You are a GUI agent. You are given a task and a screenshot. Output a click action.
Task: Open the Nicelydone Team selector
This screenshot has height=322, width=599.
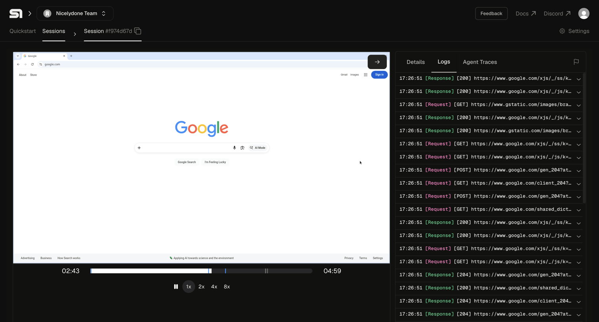(75, 13)
